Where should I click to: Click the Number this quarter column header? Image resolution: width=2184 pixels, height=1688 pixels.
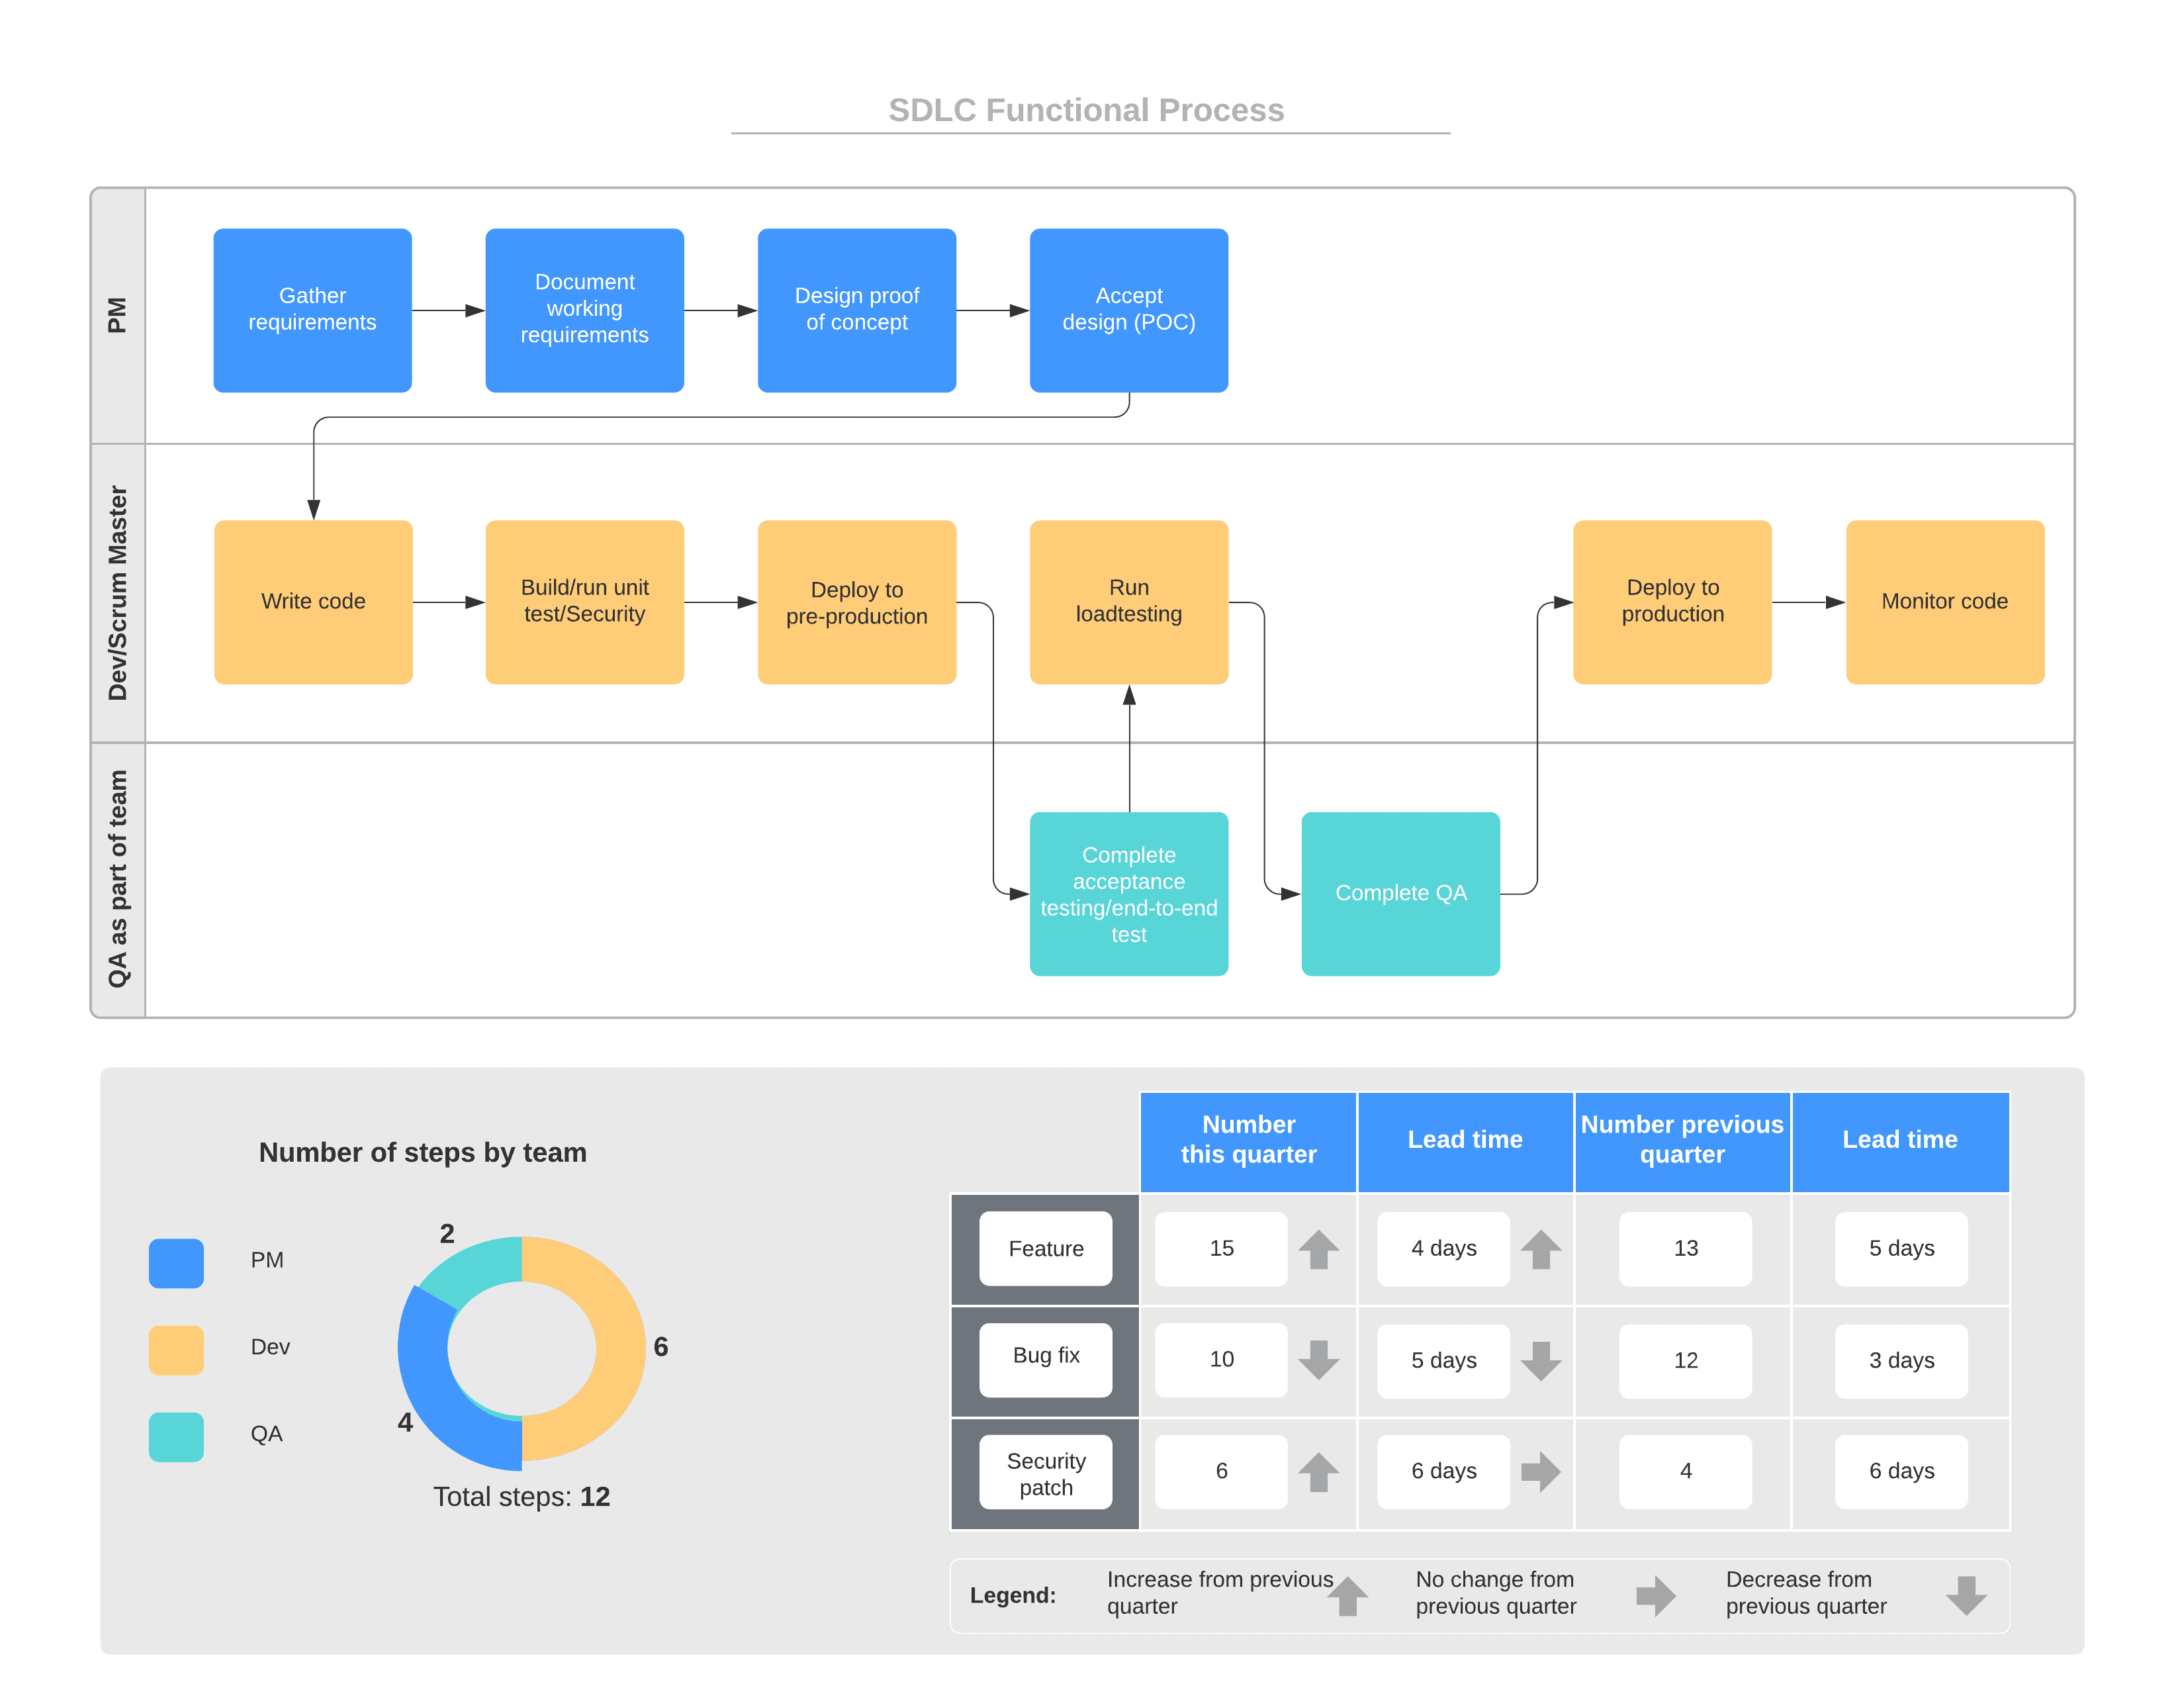[x=1248, y=1140]
